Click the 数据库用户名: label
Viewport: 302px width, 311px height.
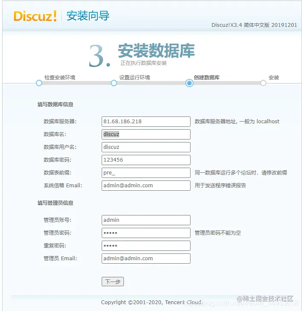coord(60,147)
